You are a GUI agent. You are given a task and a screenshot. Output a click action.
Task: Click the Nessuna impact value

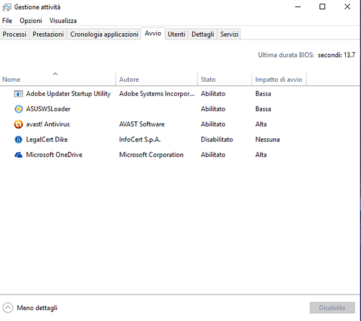tap(267, 139)
